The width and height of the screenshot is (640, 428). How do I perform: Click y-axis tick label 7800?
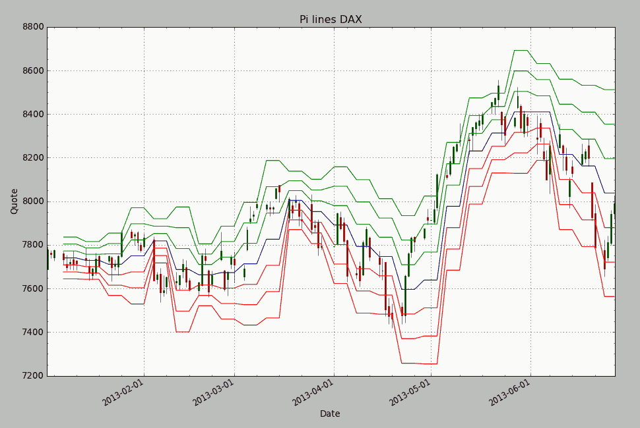(34, 245)
